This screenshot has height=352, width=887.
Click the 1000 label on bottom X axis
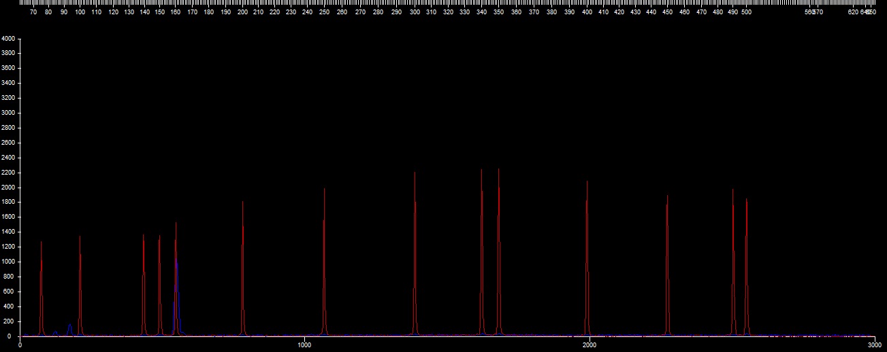(304, 345)
